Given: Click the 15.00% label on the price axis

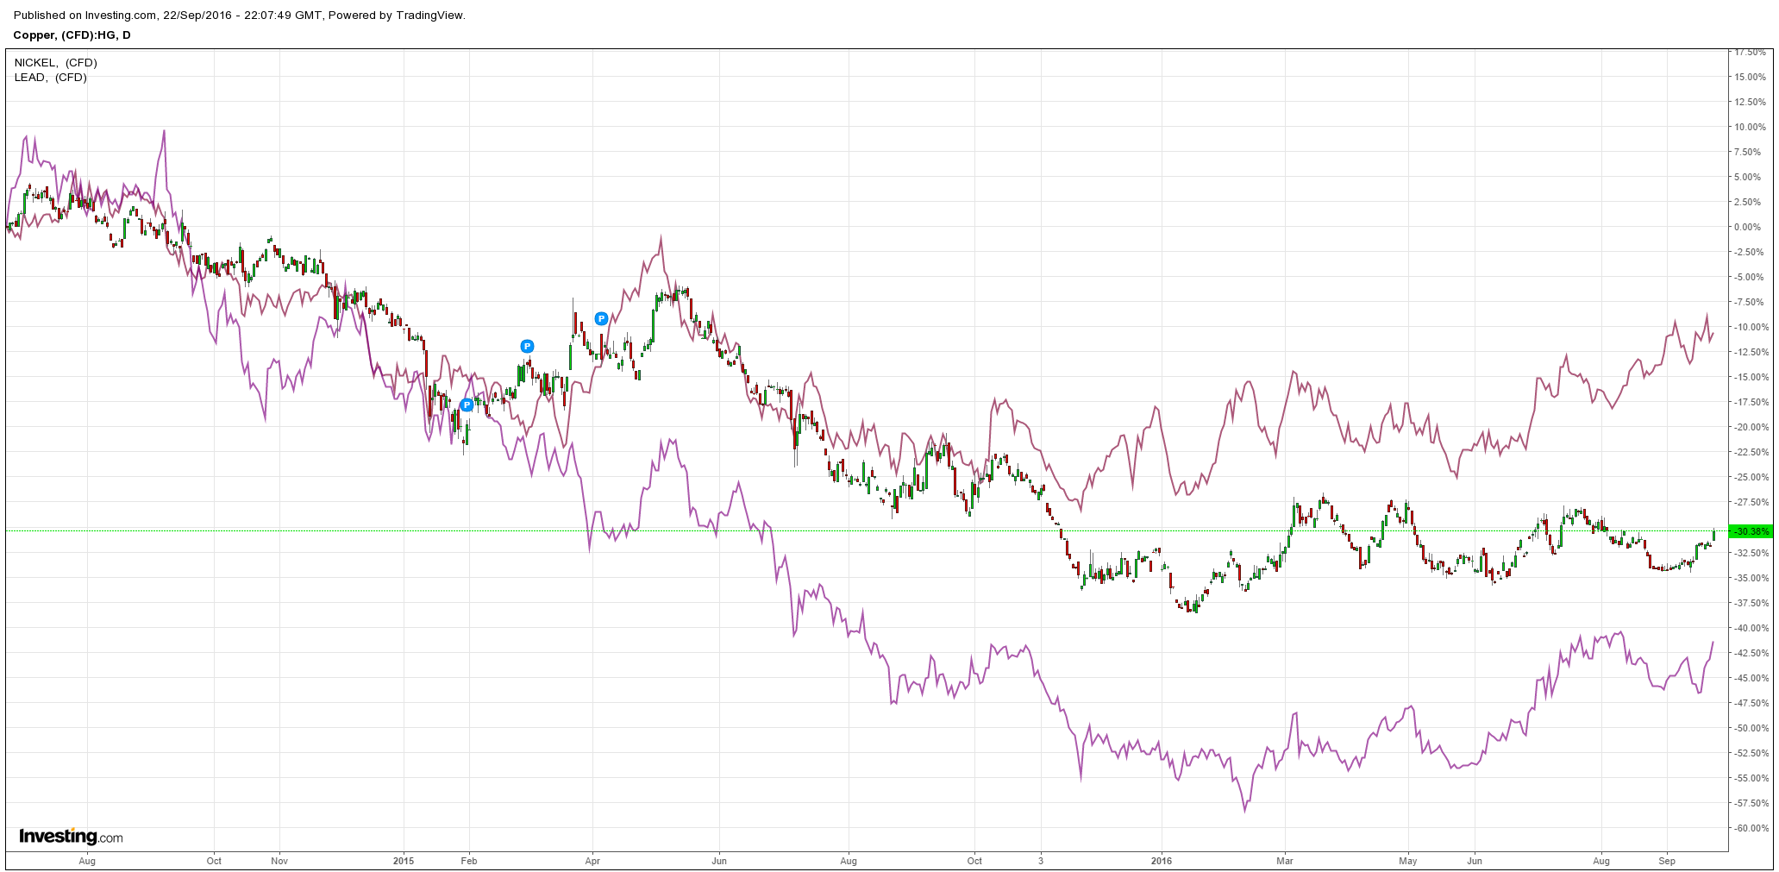Looking at the screenshot, I should coord(1750,77).
